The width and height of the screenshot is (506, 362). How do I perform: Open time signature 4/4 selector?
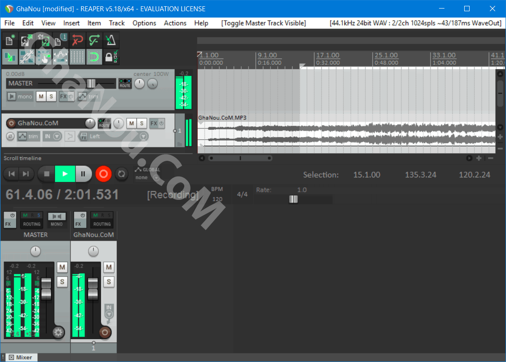pyautogui.click(x=242, y=194)
